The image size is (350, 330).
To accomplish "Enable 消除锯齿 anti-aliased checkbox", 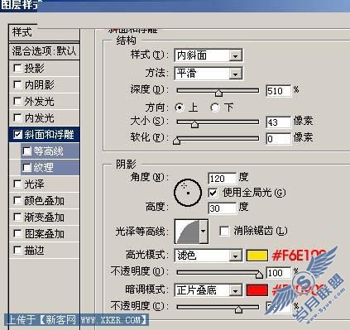I will pyautogui.click(x=224, y=231).
